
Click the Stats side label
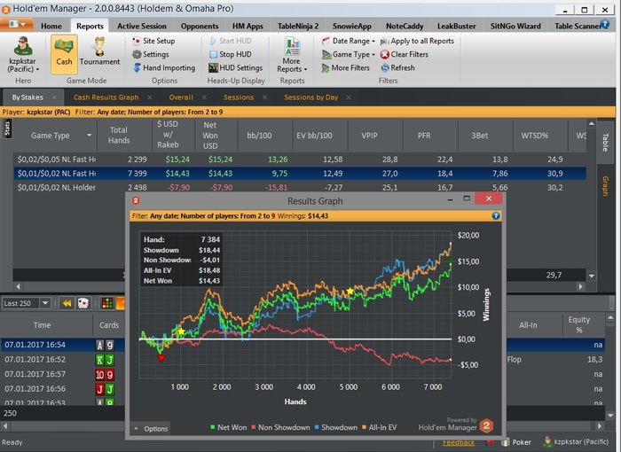7,129
